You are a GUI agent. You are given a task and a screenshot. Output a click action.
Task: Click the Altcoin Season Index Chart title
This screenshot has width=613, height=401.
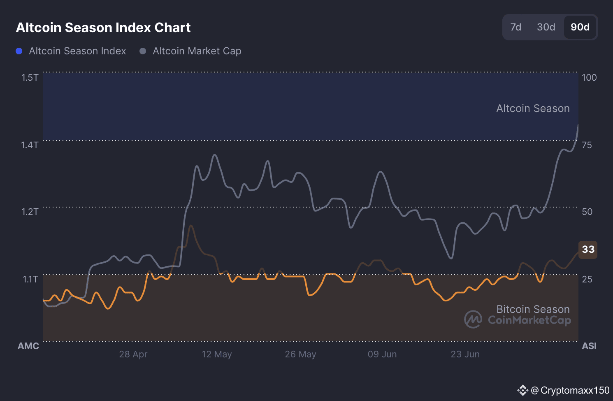103,28
